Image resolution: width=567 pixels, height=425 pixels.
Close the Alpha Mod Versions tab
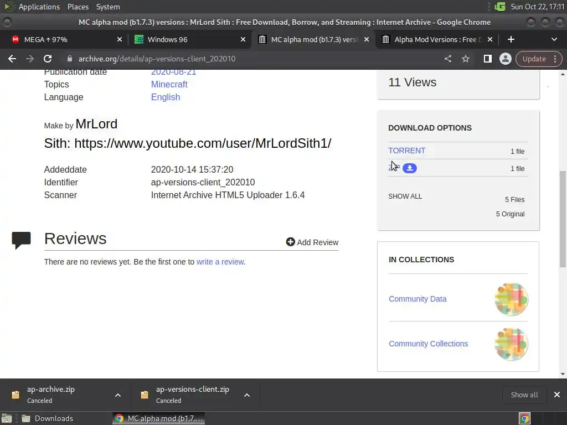[x=489, y=39]
